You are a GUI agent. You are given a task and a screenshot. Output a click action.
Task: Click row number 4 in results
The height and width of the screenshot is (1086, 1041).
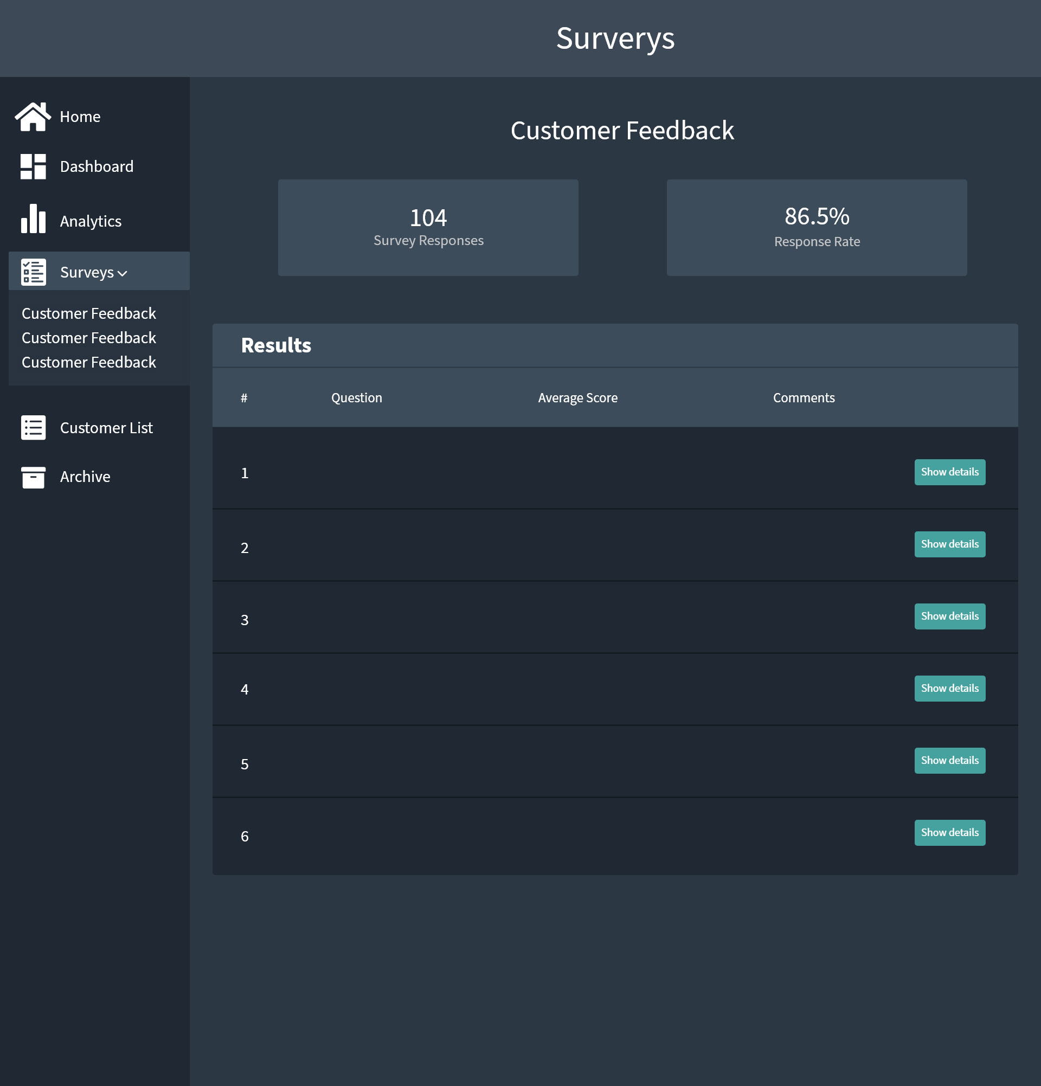[245, 689]
